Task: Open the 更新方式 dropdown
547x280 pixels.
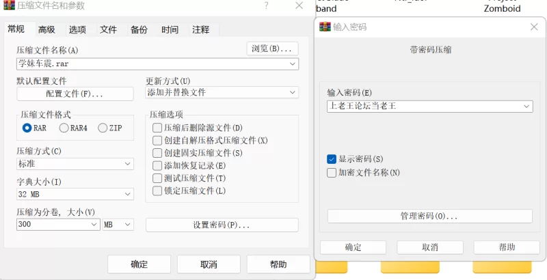Action: coord(222,93)
